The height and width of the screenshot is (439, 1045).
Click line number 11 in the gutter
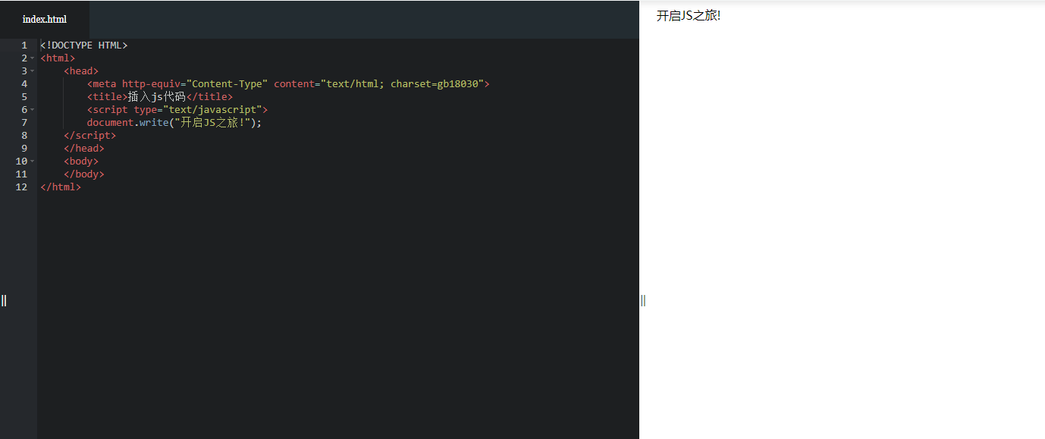(x=21, y=174)
